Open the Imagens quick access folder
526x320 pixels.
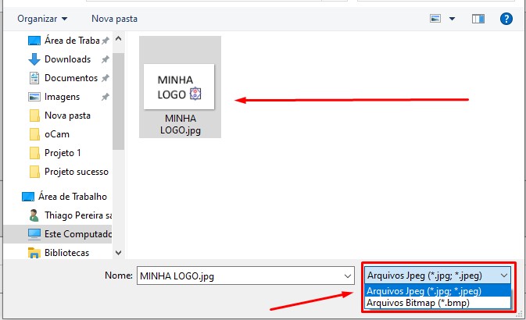click(61, 97)
